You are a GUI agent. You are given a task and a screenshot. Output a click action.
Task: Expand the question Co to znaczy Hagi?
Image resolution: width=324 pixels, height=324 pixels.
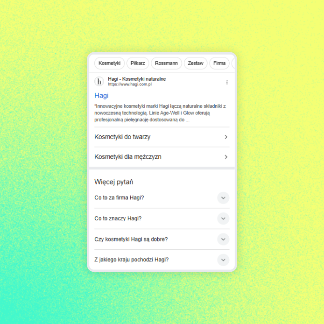[223, 218]
